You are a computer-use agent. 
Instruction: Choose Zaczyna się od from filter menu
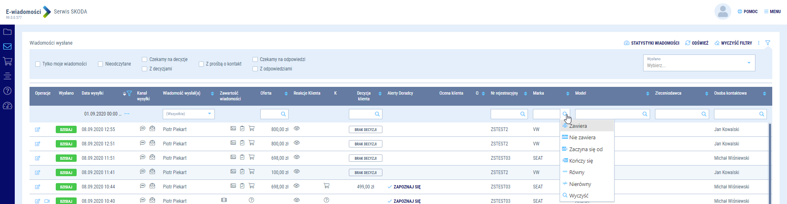[586, 150]
